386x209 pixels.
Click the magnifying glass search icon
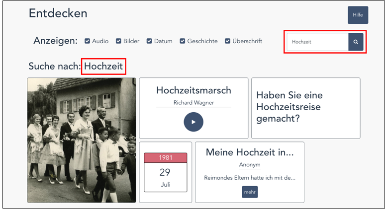point(356,42)
